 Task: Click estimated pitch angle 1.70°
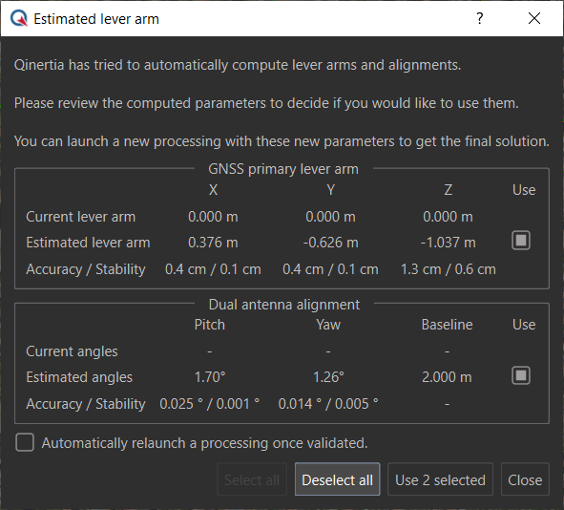(210, 377)
